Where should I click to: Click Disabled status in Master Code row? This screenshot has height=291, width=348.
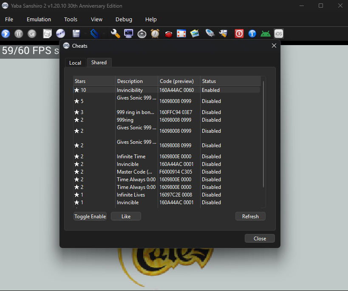[211, 172]
